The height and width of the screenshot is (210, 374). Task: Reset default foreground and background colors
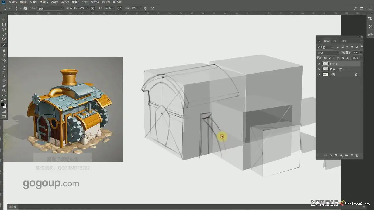[x=2, y=100]
